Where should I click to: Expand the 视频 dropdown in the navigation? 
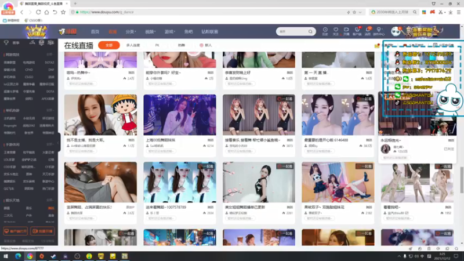click(x=150, y=32)
